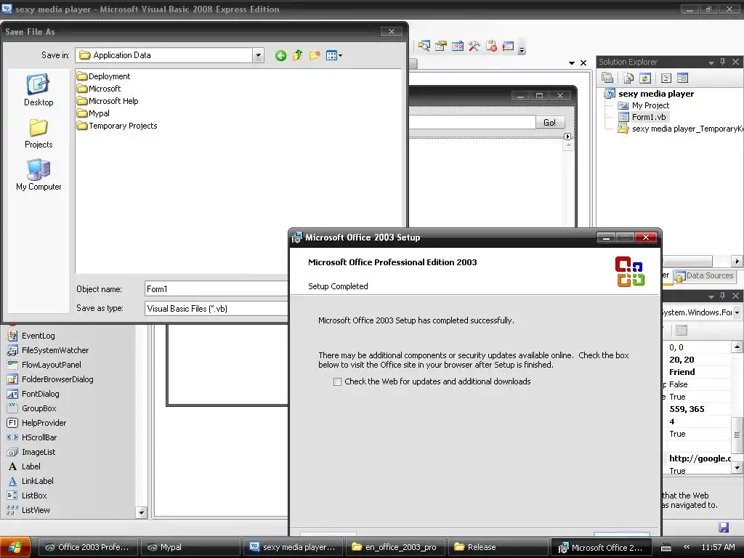Select the Temporary Projects folder
The width and height of the screenshot is (744, 558).
pos(117,126)
